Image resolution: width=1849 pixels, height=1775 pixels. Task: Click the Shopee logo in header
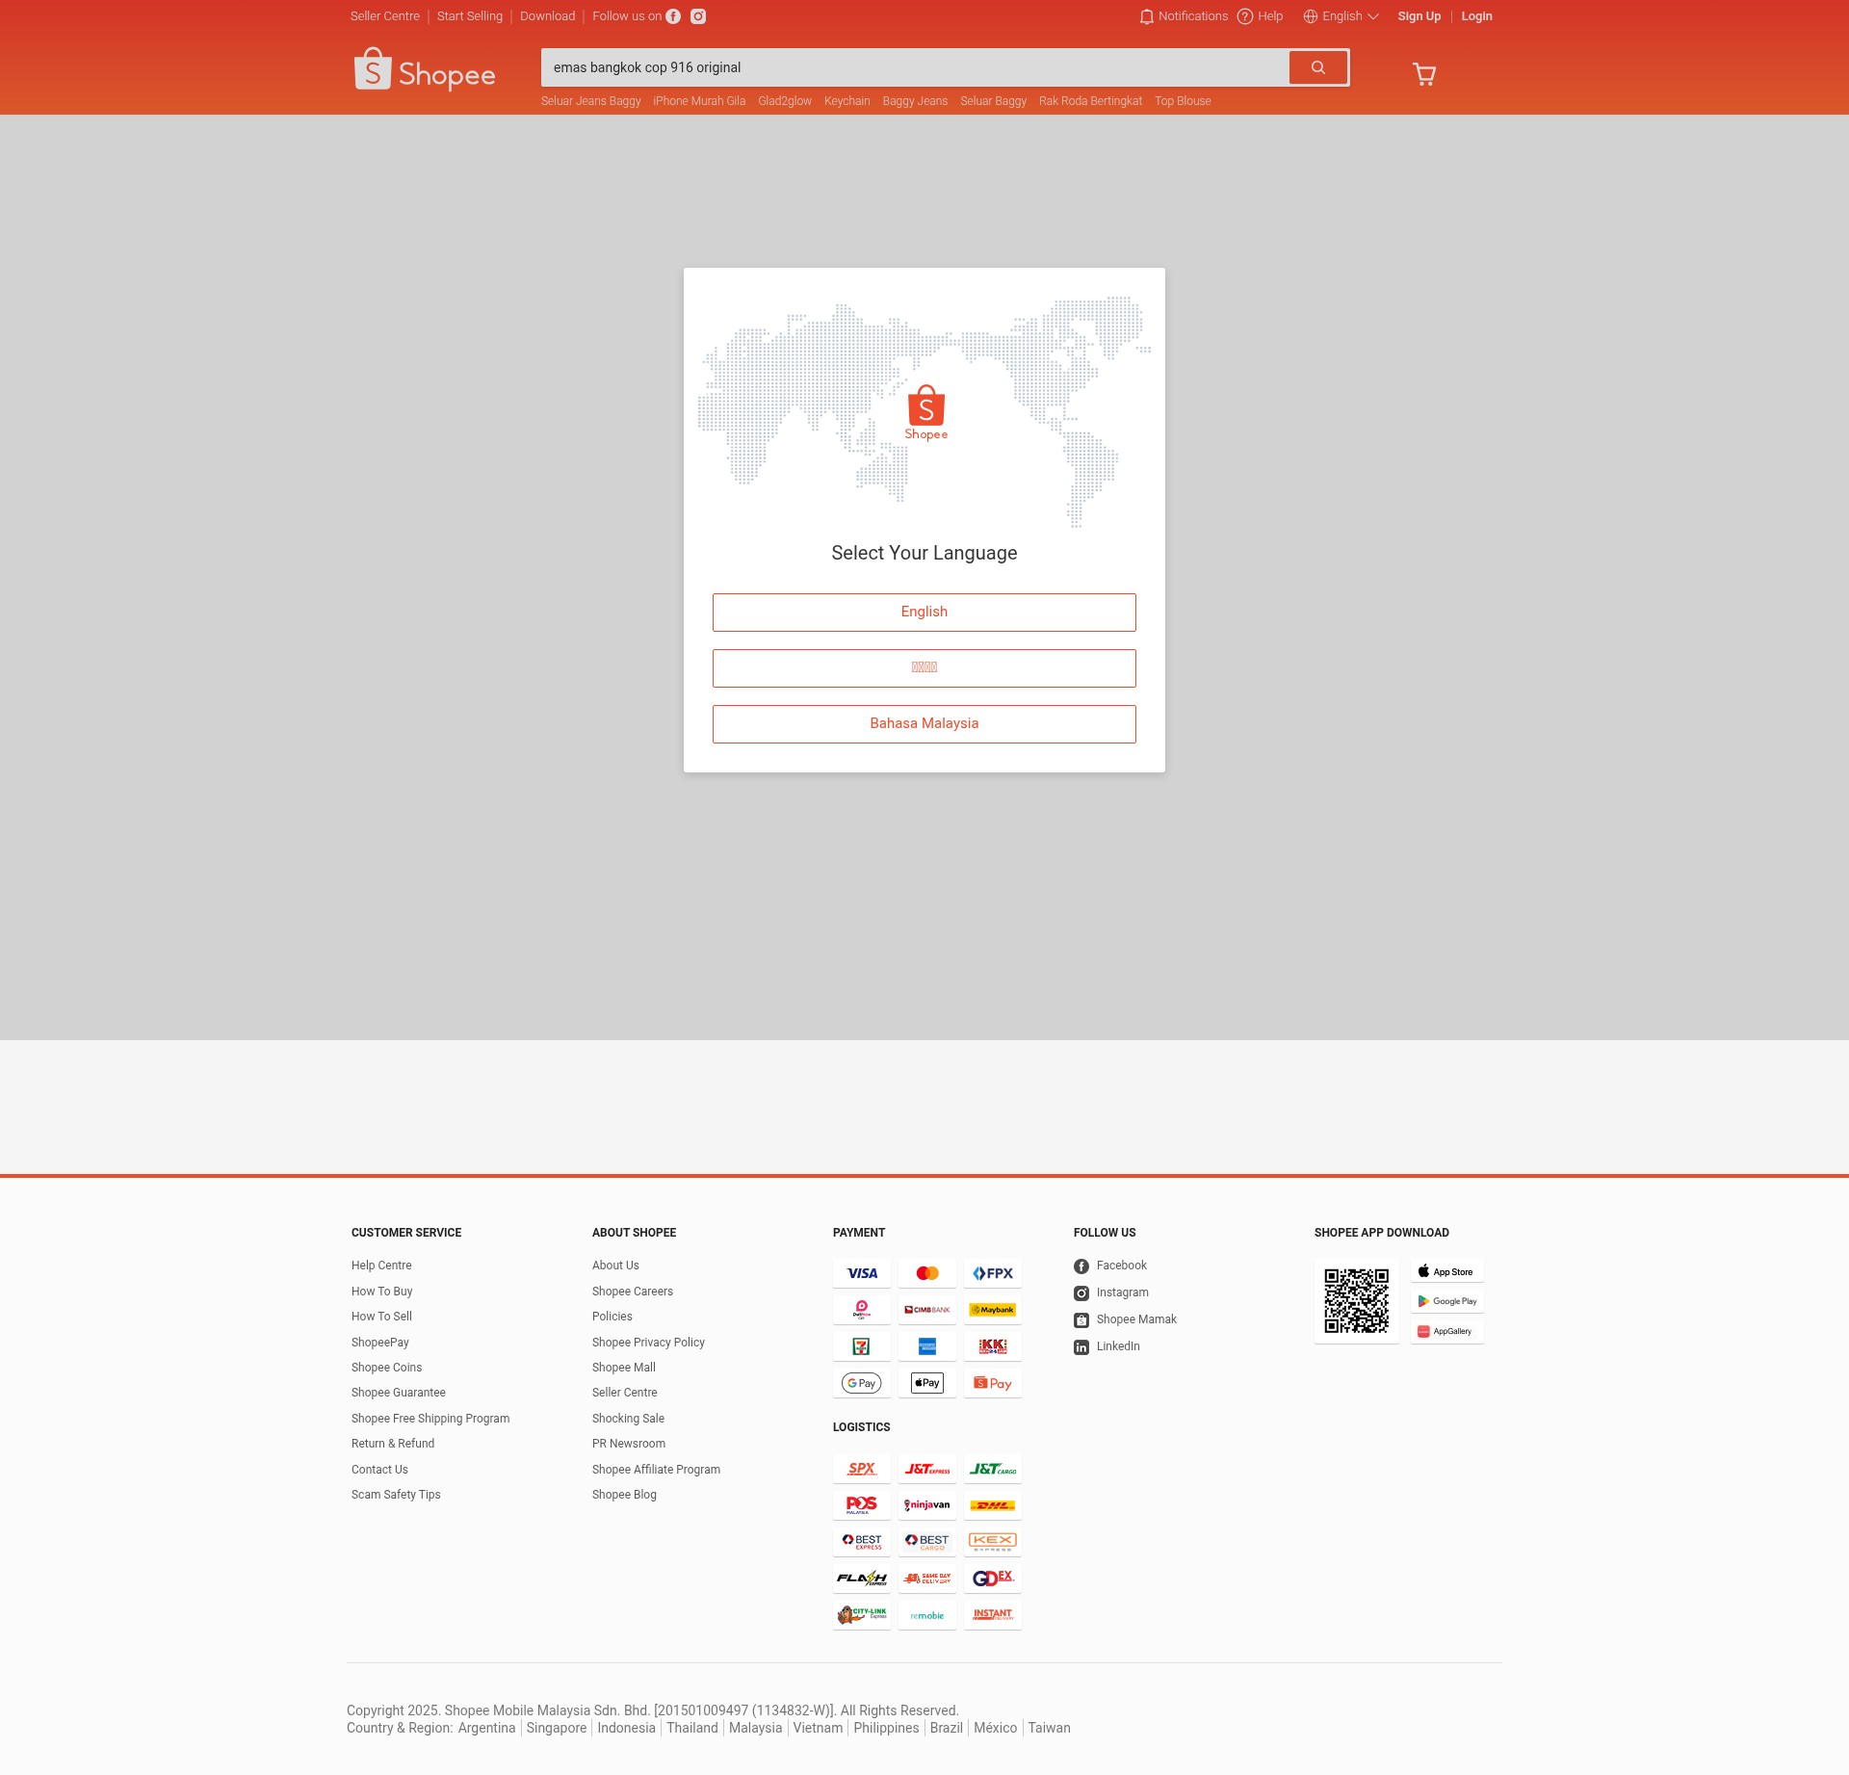coord(425,69)
